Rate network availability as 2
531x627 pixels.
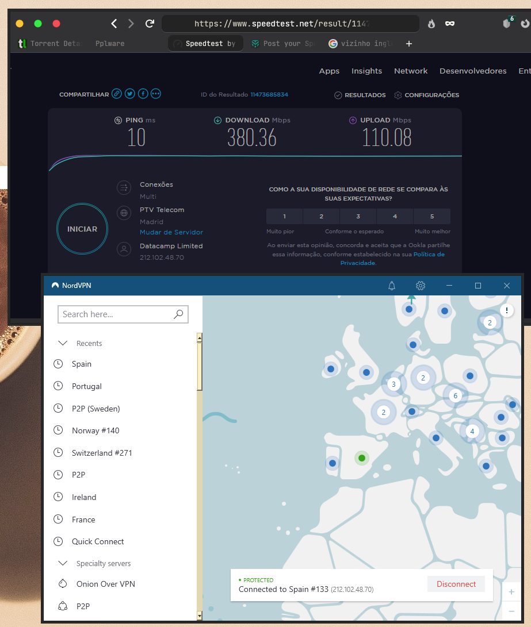(322, 216)
